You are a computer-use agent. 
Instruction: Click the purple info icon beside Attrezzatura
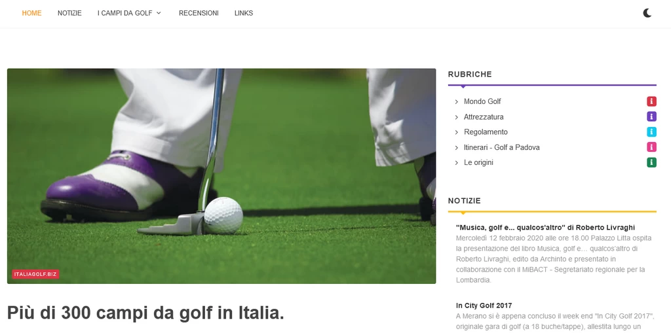point(651,116)
